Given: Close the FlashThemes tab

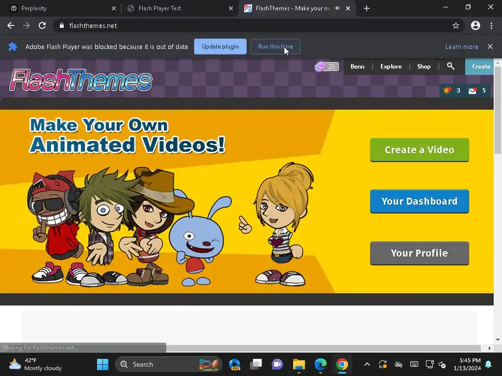Looking at the screenshot, I should 348,9.
